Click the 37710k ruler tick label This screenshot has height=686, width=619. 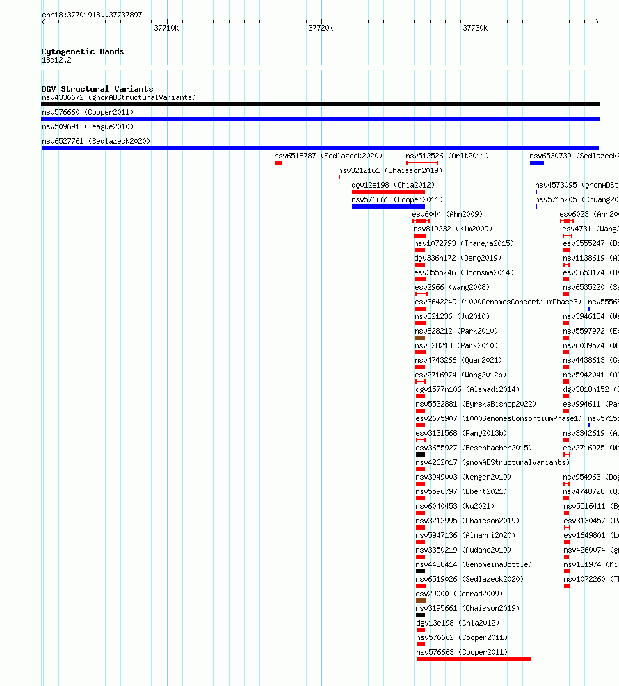pyautogui.click(x=166, y=28)
